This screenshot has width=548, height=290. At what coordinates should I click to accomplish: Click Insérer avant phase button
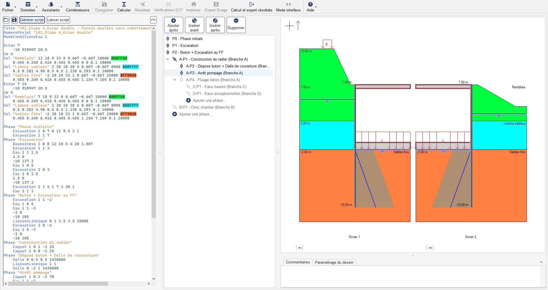pyautogui.click(x=194, y=25)
